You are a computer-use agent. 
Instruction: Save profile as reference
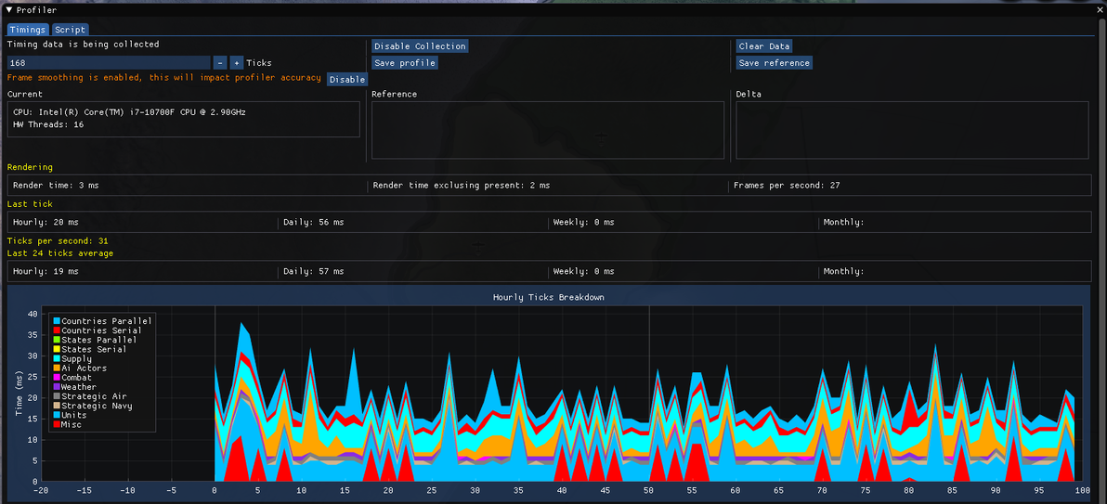(x=774, y=63)
